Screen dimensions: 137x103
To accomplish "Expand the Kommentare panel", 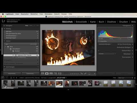I will pos(132,57).
